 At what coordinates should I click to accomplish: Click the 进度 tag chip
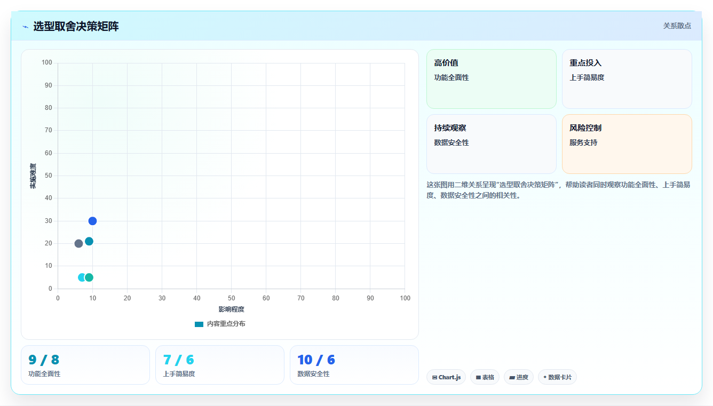[519, 377]
